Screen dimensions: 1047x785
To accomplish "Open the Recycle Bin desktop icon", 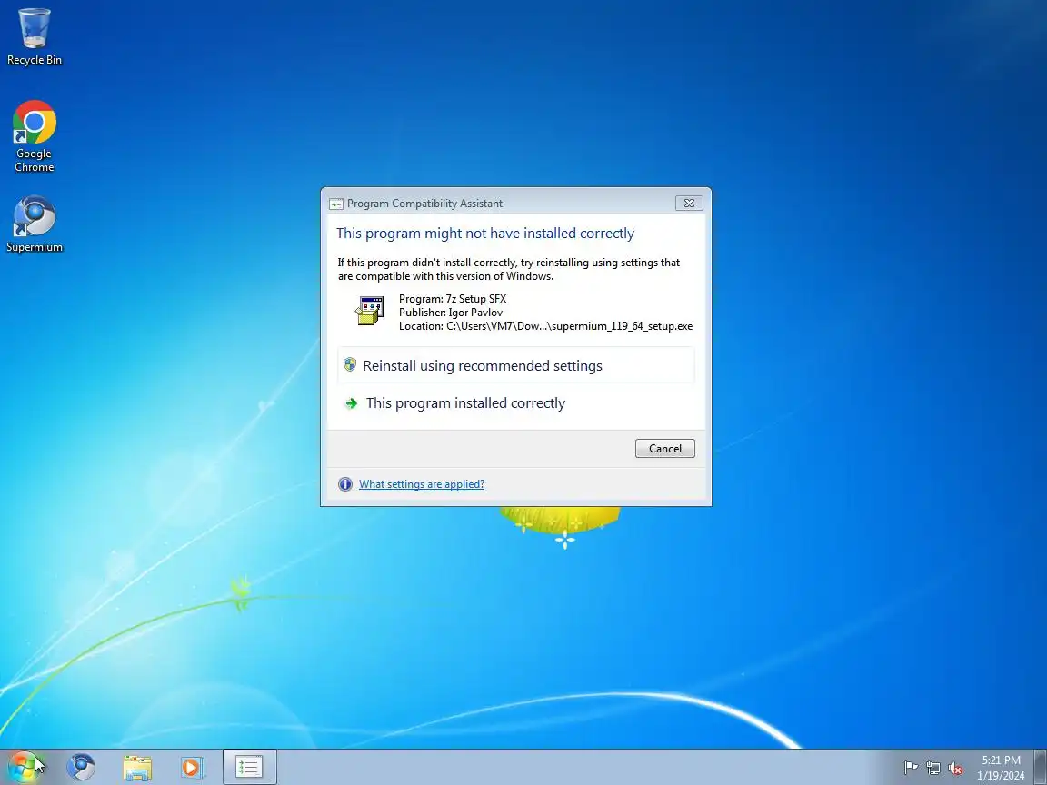I will coord(34,36).
